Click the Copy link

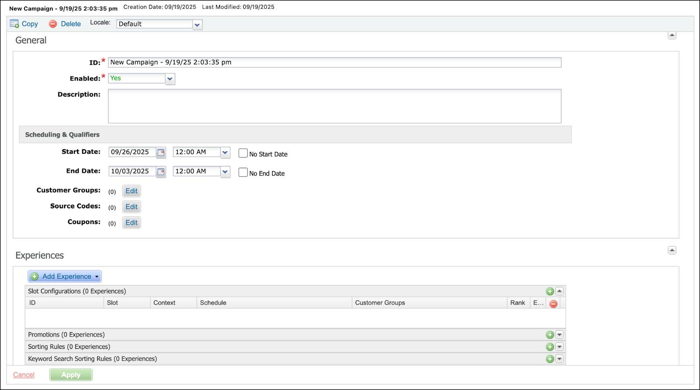pyautogui.click(x=30, y=24)
